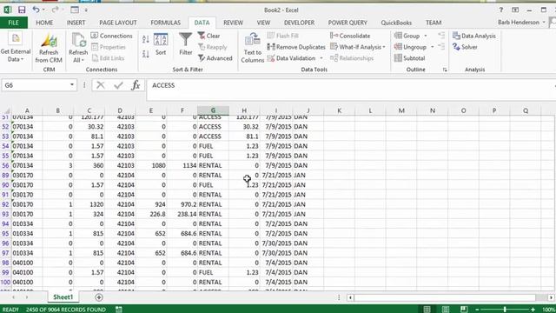Open Outline dialog launcher
Screen dimensions: 556x313
pyautogui.click(x=445, y=70)
